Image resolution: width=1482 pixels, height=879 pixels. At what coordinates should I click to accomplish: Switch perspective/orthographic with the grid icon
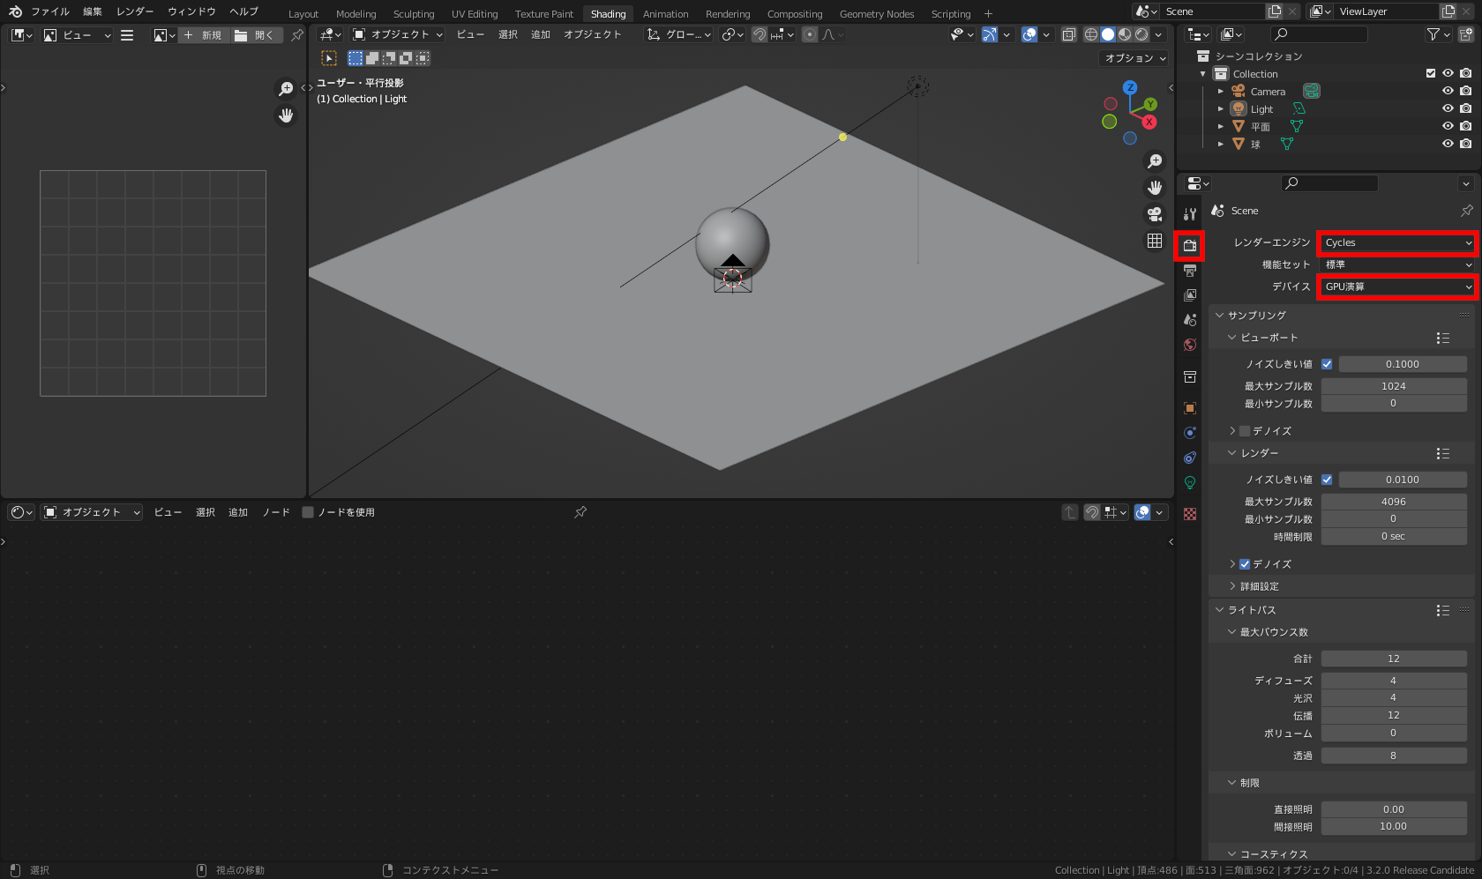pyautogui.click(x=1155, y=241)
